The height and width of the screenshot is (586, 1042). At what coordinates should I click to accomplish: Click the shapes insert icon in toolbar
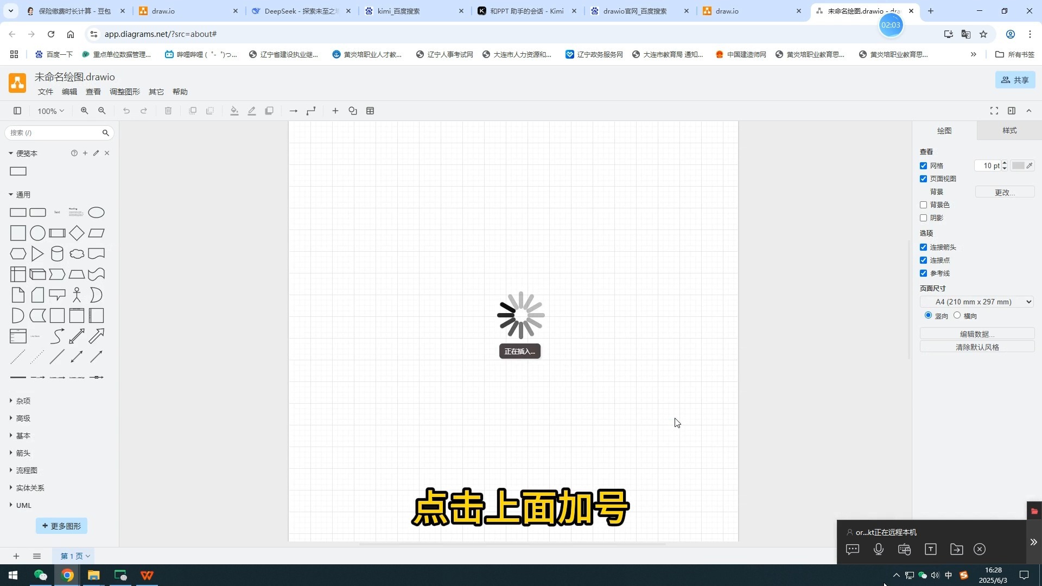coord(353,111)
